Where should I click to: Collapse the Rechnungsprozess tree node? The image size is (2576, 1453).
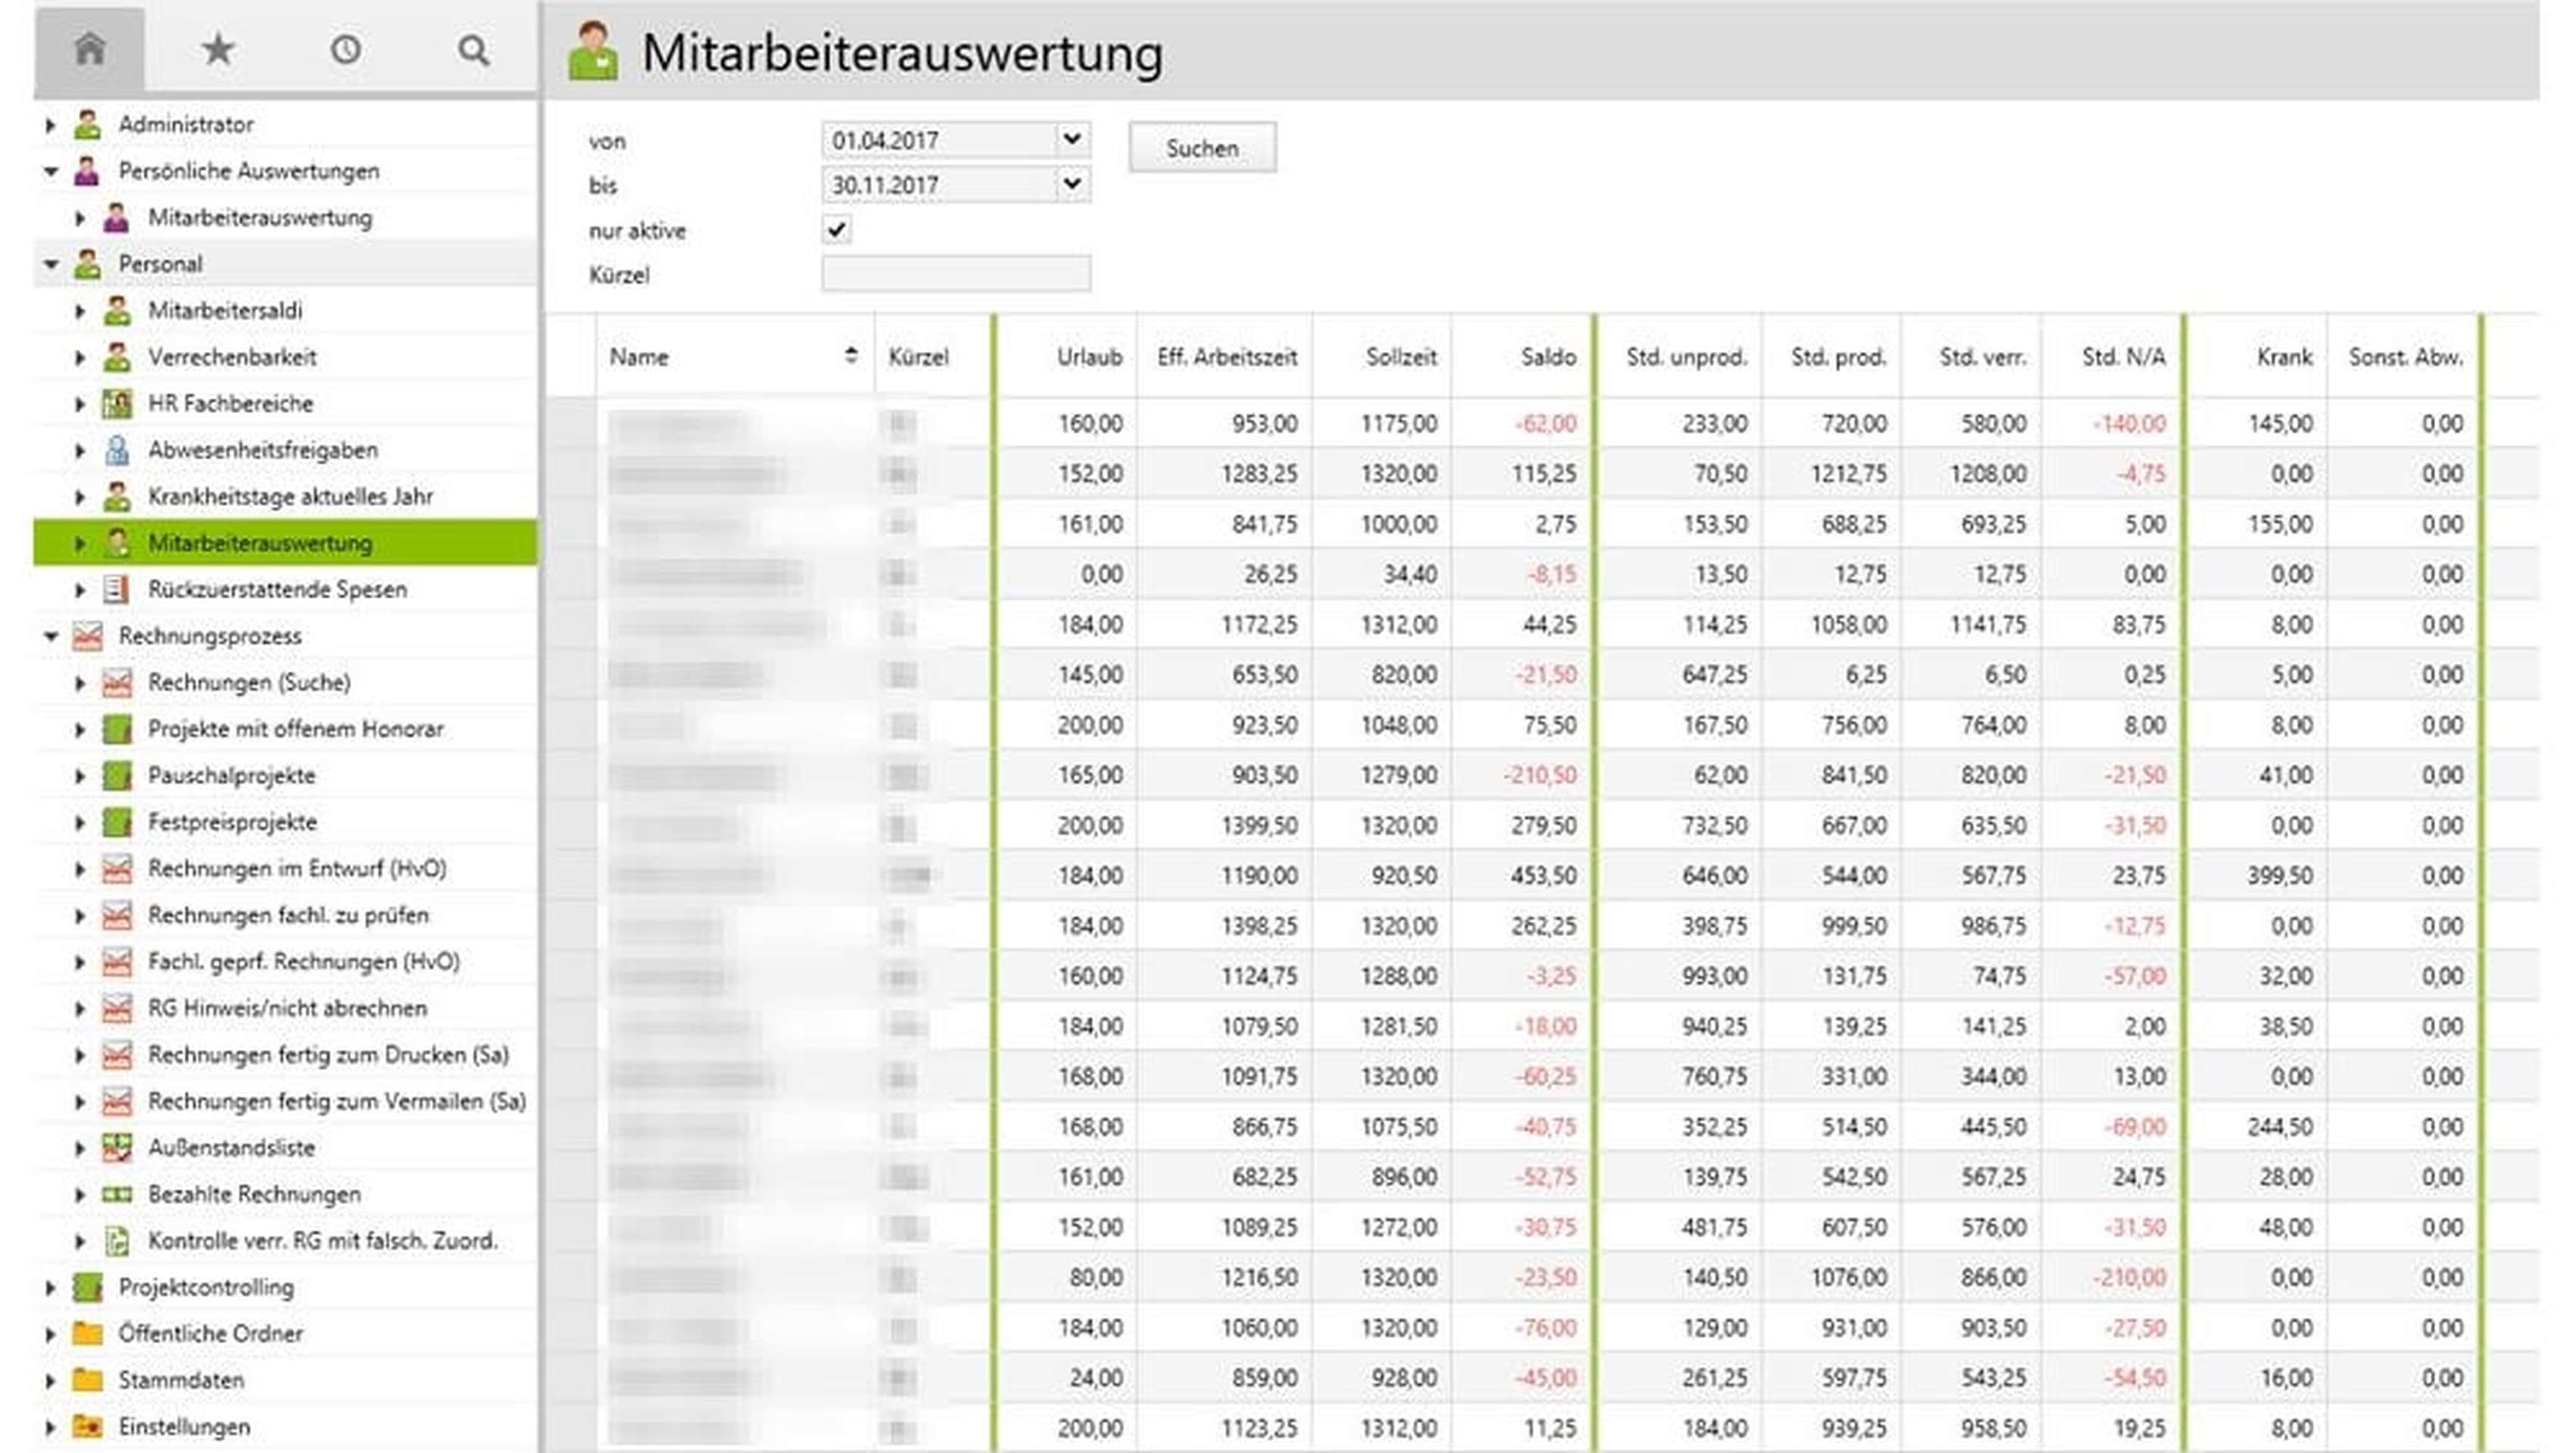click(51, 636)
